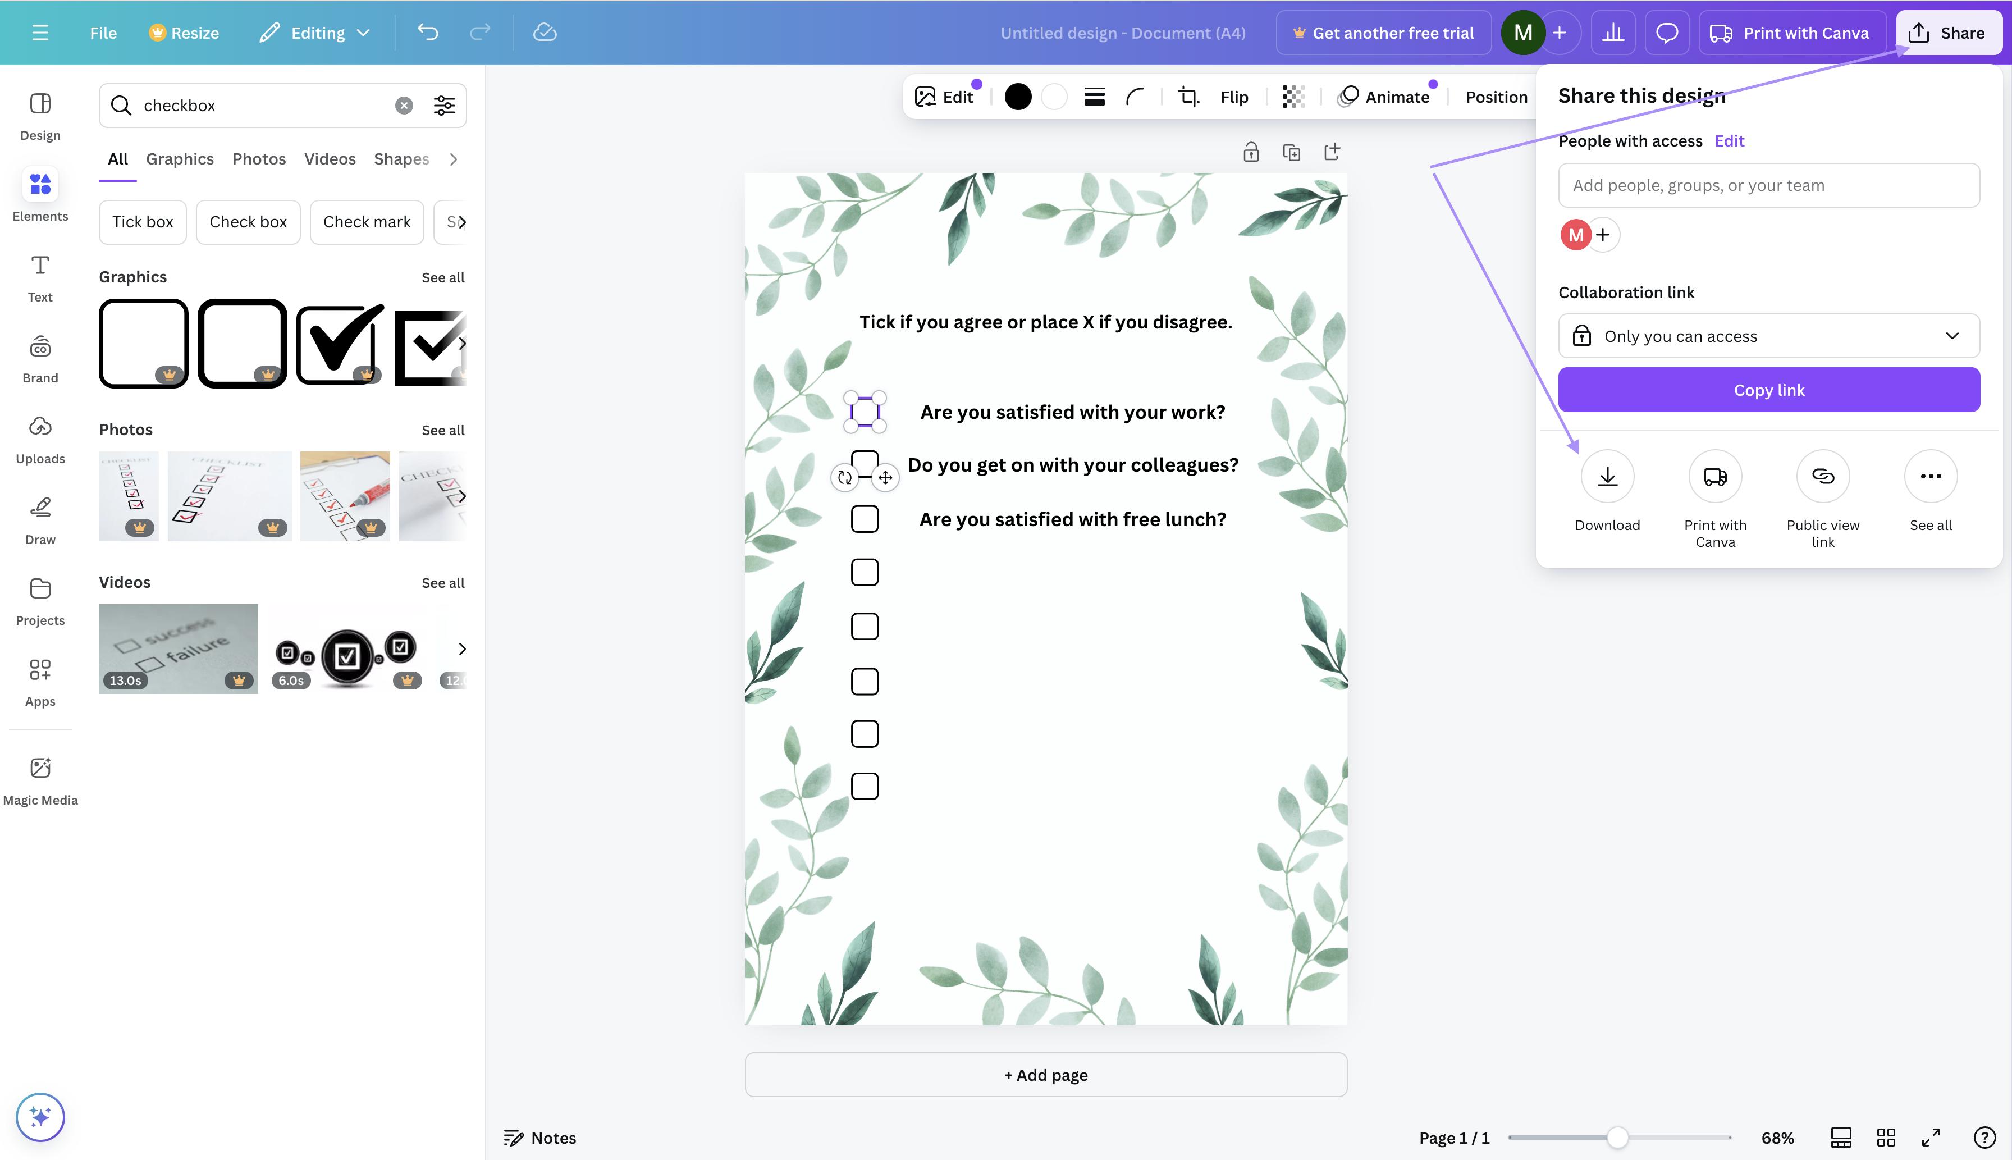Open the Notes panel
Viewport: 2012px width, 1160px height.
pos(539,1138)
